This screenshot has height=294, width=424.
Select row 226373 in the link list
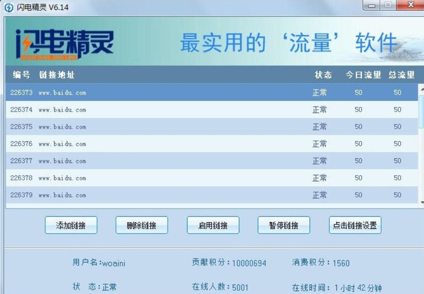(x=141, y=93)
